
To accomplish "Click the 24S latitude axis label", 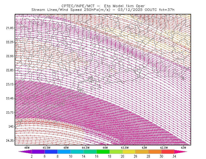I will point(11,126).
